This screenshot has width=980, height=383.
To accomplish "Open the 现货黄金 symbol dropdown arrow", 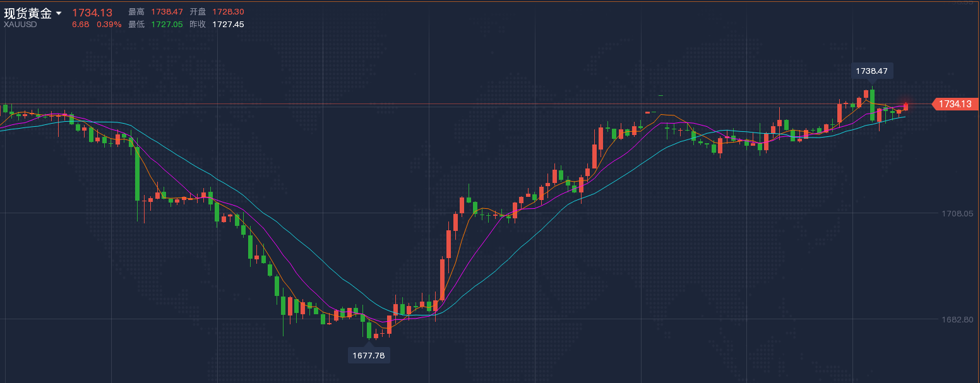I will [x=59, y=13].
